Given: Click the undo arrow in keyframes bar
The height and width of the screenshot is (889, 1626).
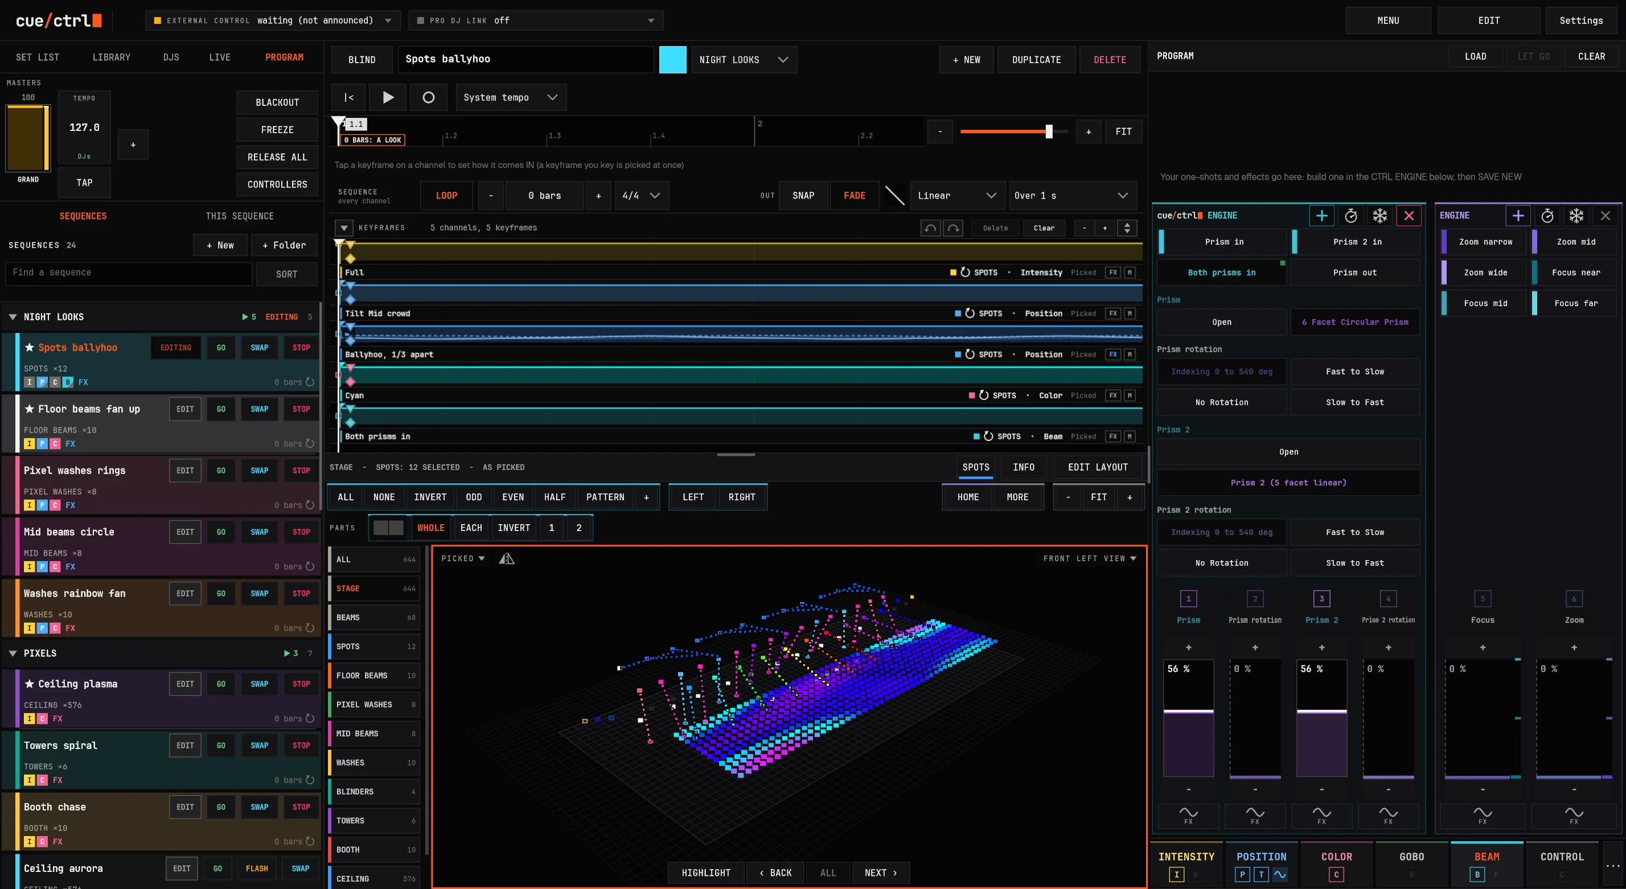Looking at the screenshot, I should coord(930,228).
